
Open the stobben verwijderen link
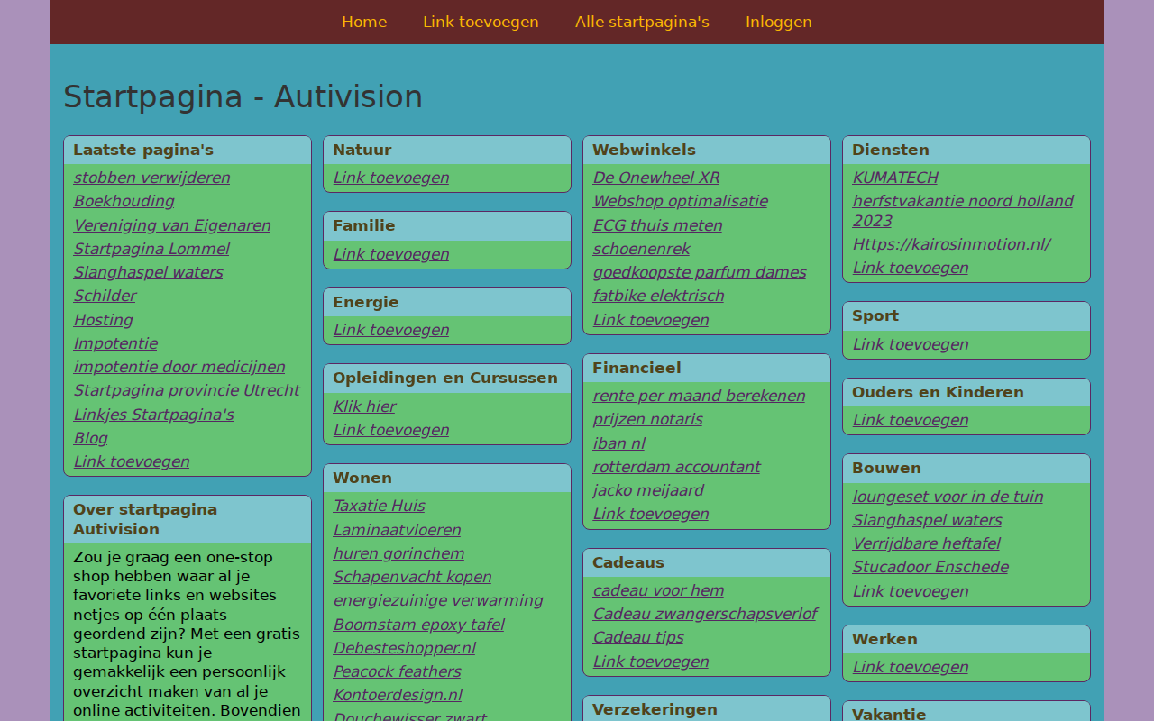151,178
